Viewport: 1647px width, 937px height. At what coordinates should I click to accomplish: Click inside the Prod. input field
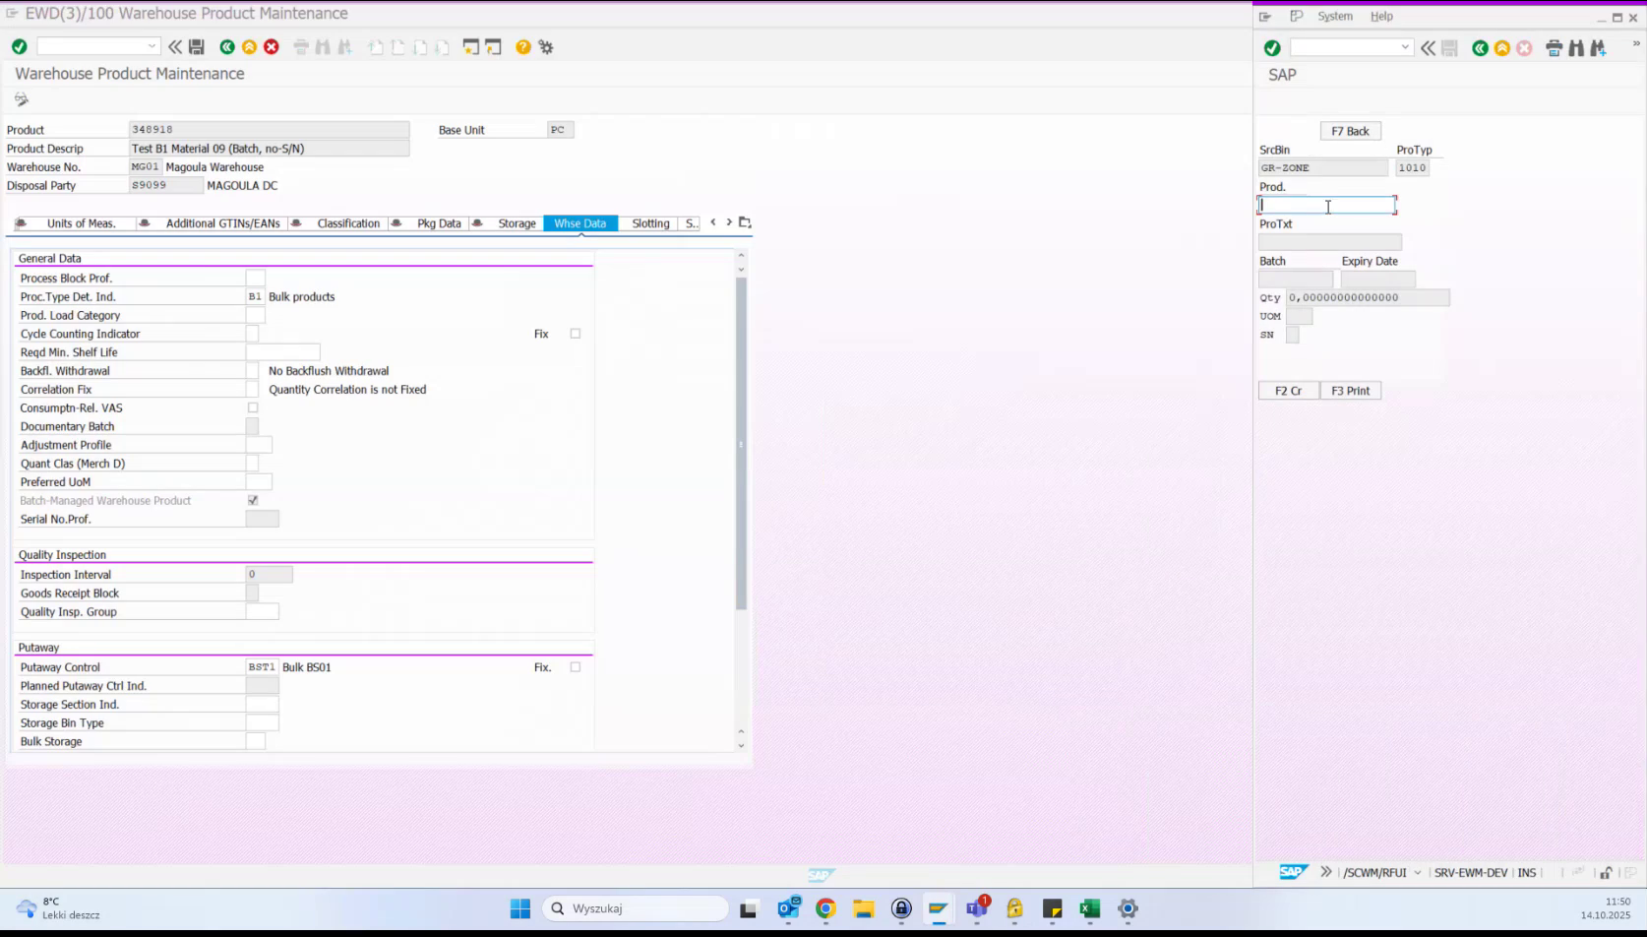1325,204
